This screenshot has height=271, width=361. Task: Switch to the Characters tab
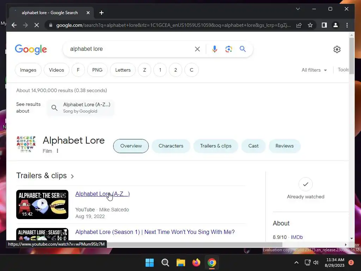point(171,146)
